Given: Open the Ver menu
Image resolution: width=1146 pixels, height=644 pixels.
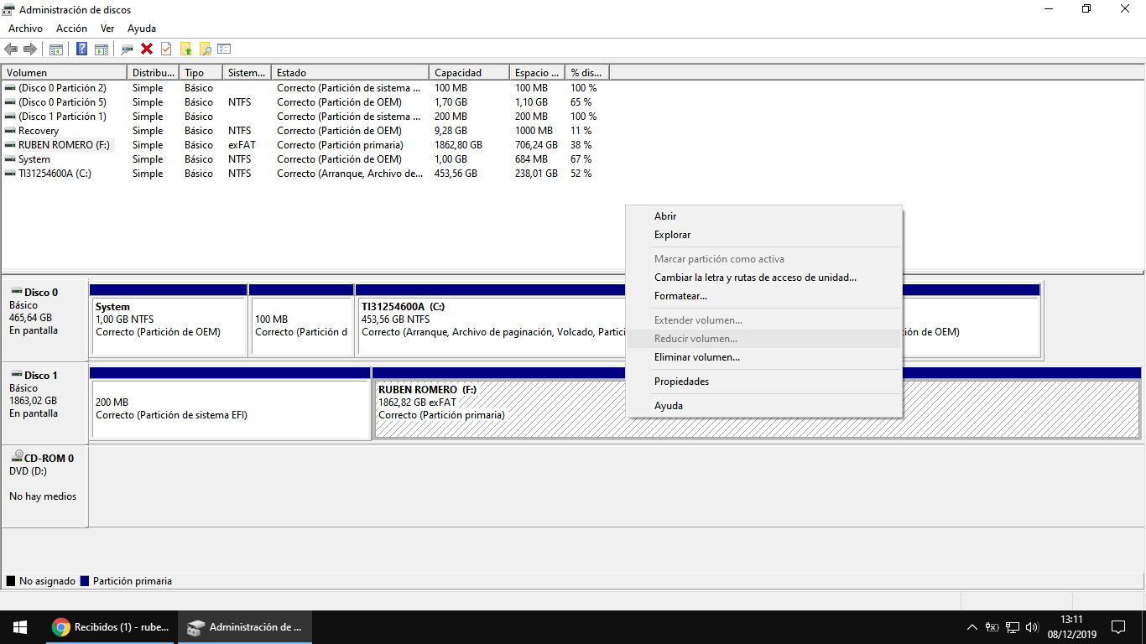Looking at the screenshot, I should pos(107,29).
